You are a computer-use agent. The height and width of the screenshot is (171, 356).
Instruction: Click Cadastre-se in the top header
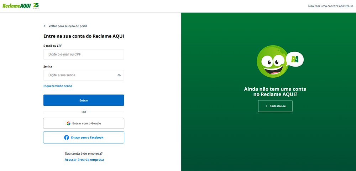coord(345,6)
